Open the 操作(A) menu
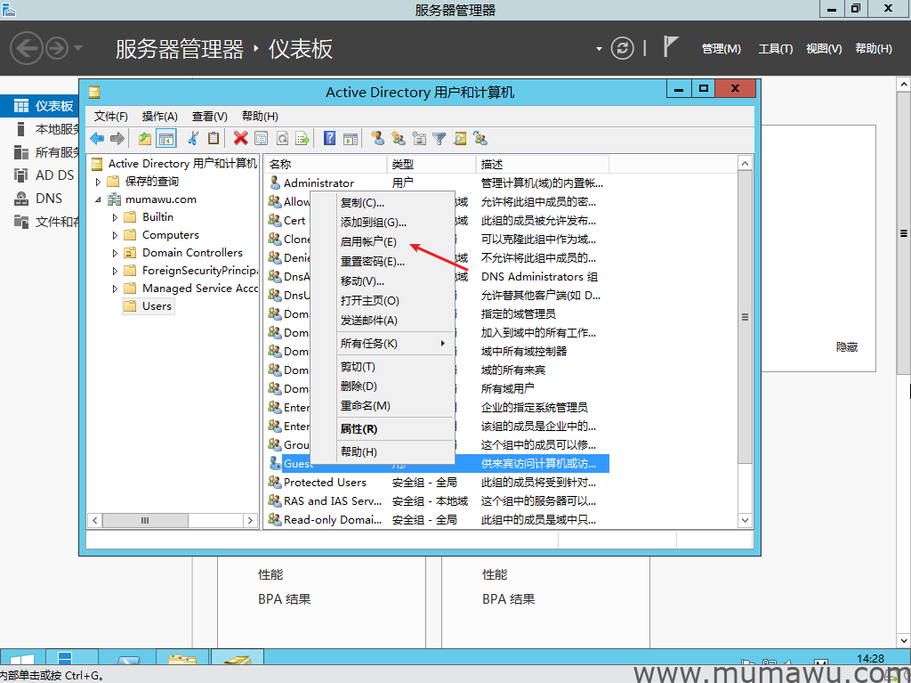Screen dimensions: 911x683 point(160,116)
